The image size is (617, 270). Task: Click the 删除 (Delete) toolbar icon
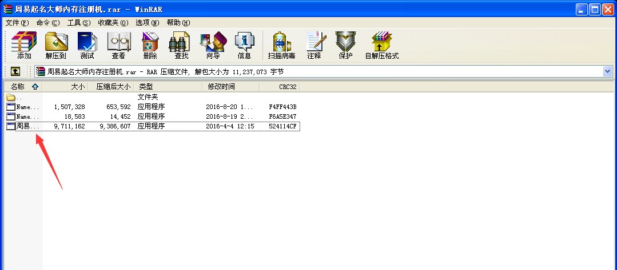pos(150,45)
